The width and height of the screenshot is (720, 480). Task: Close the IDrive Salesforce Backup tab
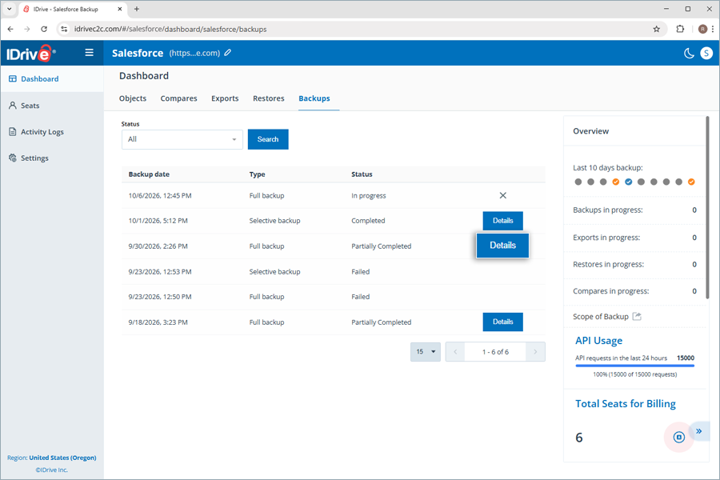tap(120, 9)
